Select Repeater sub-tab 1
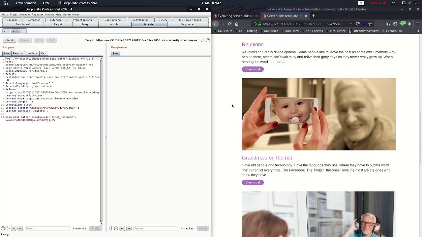 pyautogui.click(x=5, y=31)
